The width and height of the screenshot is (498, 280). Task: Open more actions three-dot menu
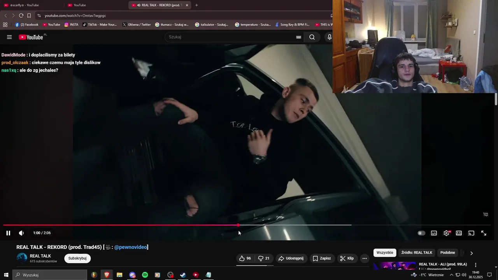[x=365, y=258]
